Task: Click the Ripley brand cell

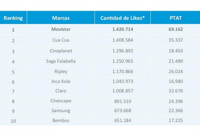Action: coord(61,71)
